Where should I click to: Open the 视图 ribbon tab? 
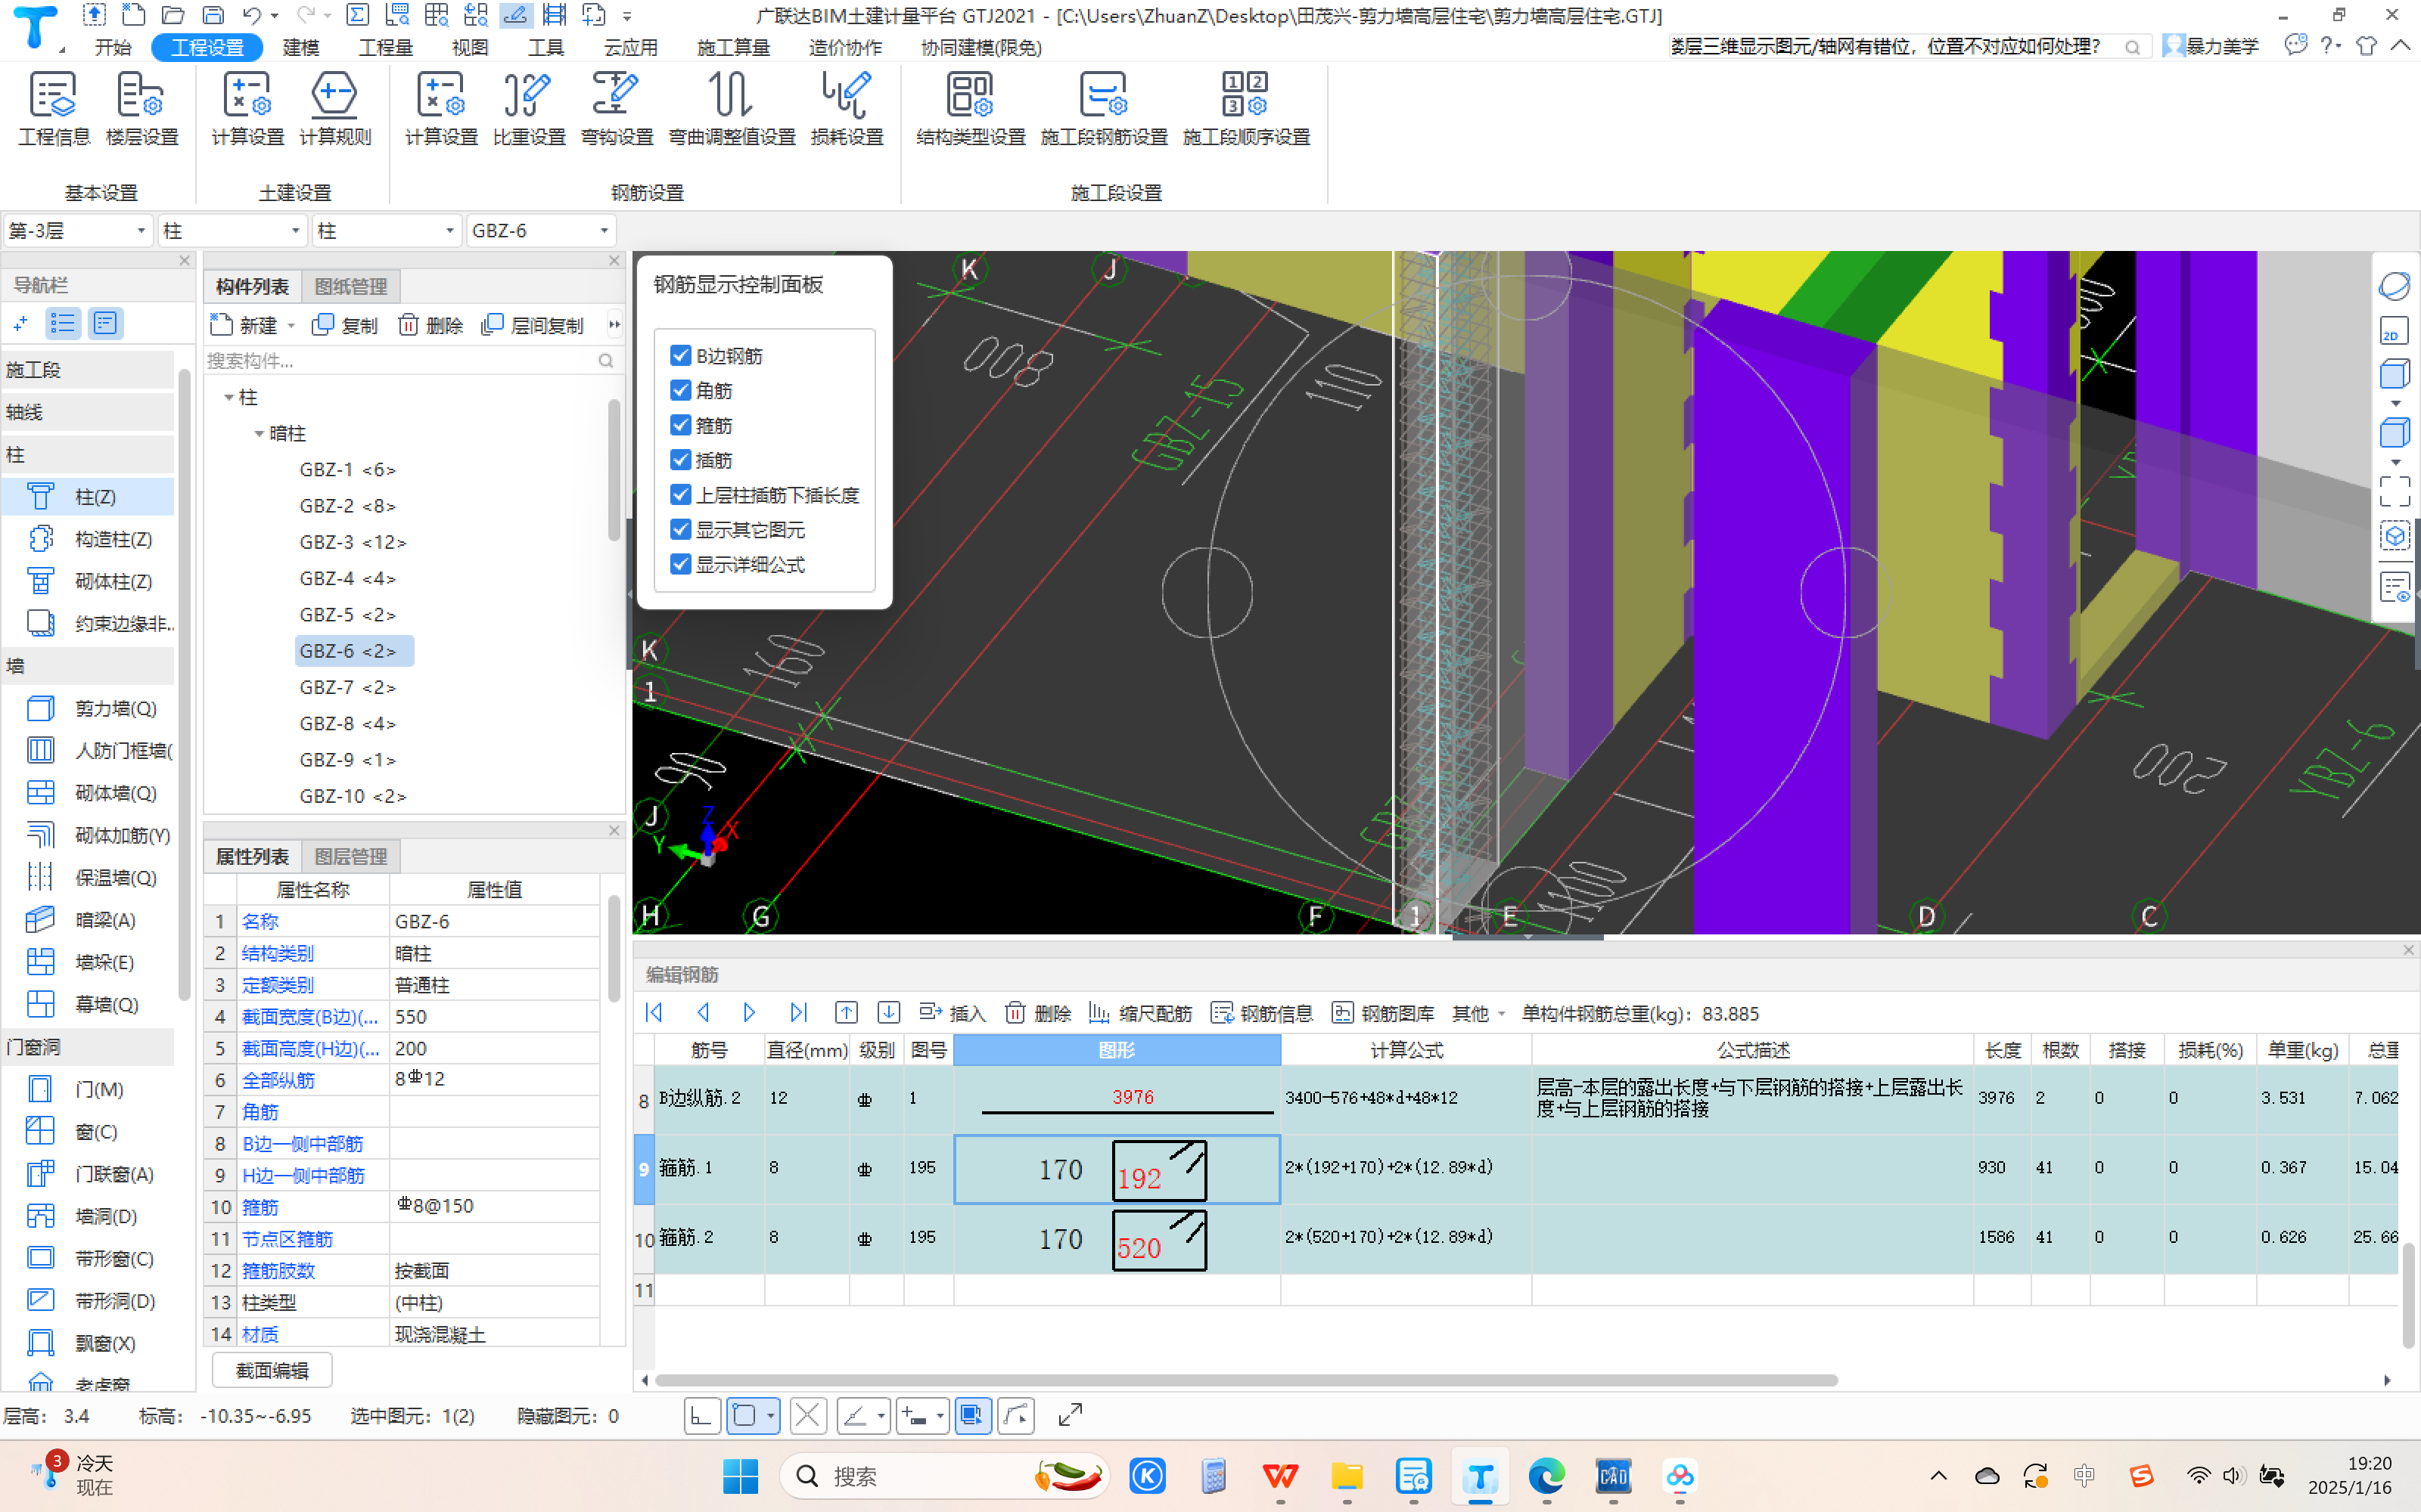(x=469, y=47)
